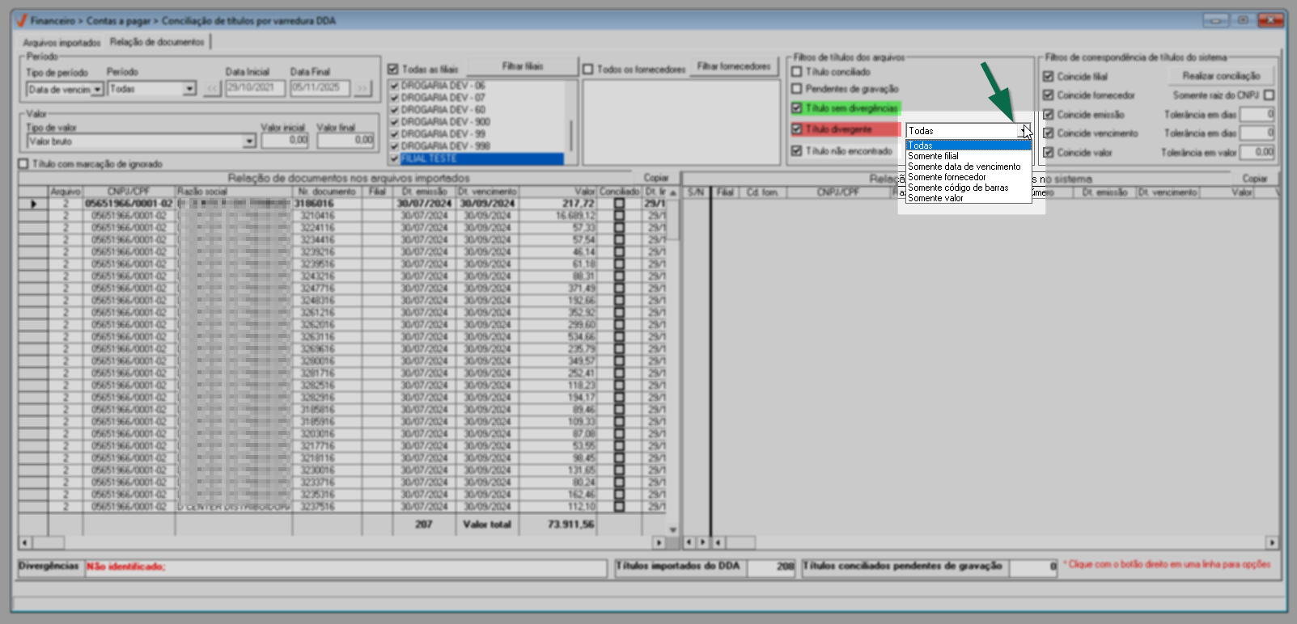The image size is (1297, 624).
Task: Select Somente código de barras option
Action: pos(958,188)
